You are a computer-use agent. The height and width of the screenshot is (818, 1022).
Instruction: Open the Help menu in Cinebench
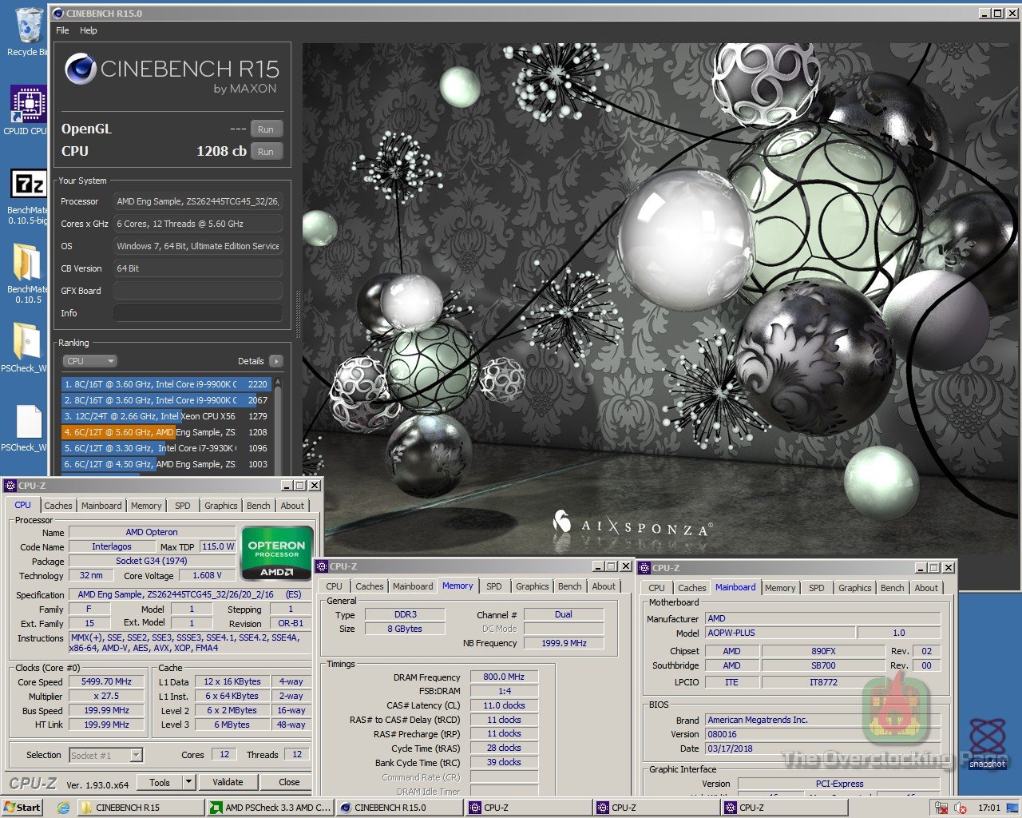(x=88, y=30)
